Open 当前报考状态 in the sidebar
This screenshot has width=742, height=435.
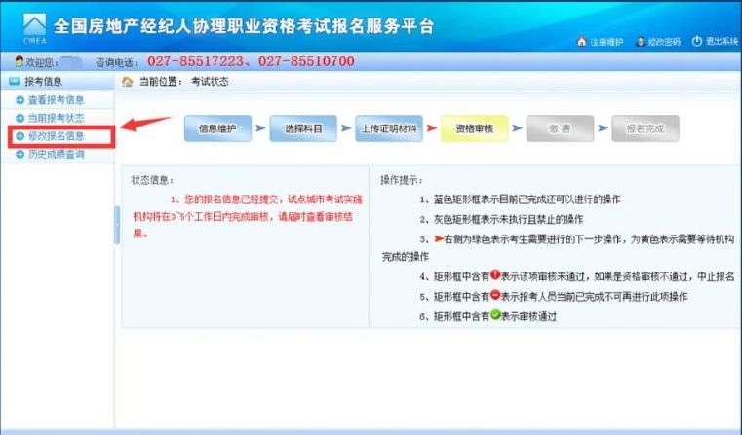pos(56,118)
